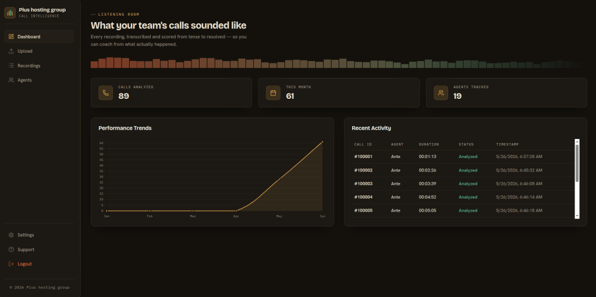The width and height of the screenshot is (596, 297).
Task: Select call ID #100003
Action: [363, 184]
